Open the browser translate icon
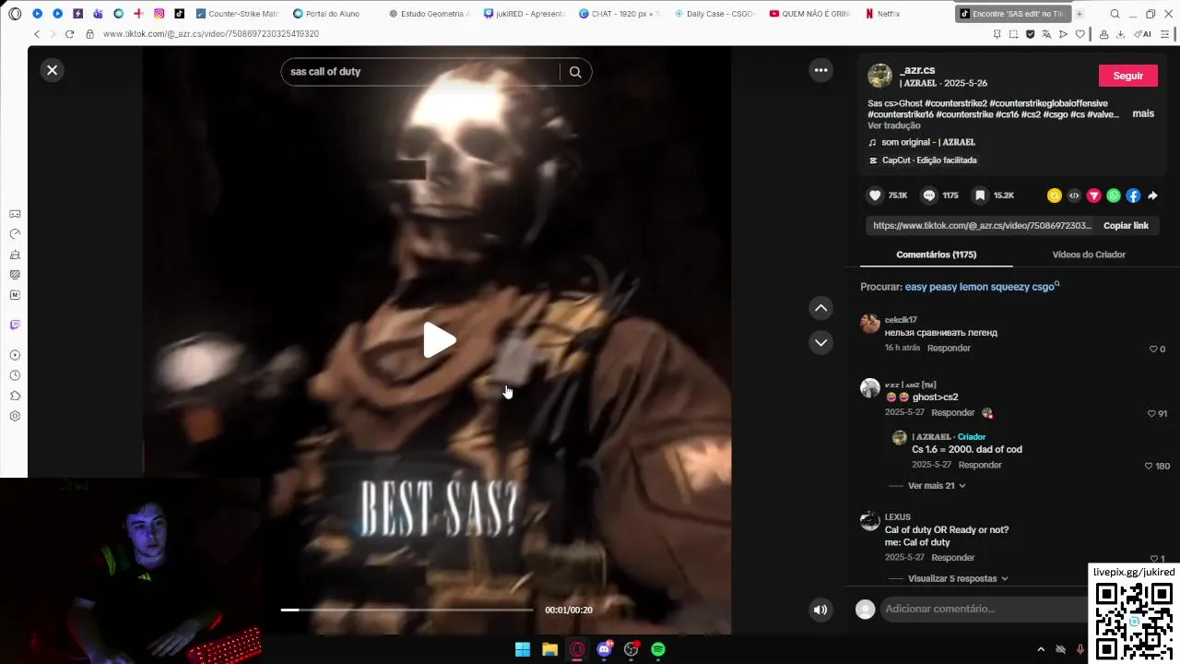This screenshot has height=664, width=1180. pos(1047,34)
